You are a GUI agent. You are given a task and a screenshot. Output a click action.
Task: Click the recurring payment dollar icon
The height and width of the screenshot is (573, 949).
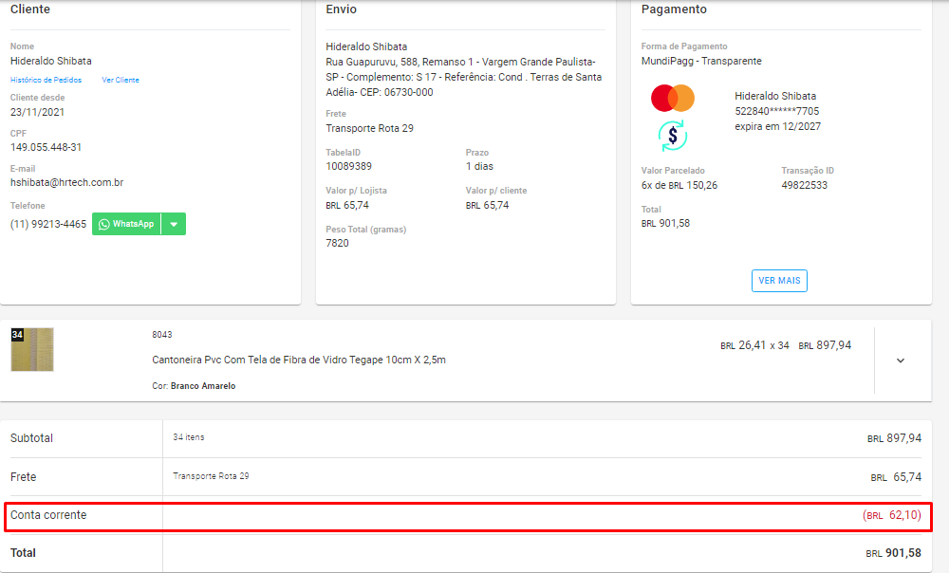tap(673, 136)
